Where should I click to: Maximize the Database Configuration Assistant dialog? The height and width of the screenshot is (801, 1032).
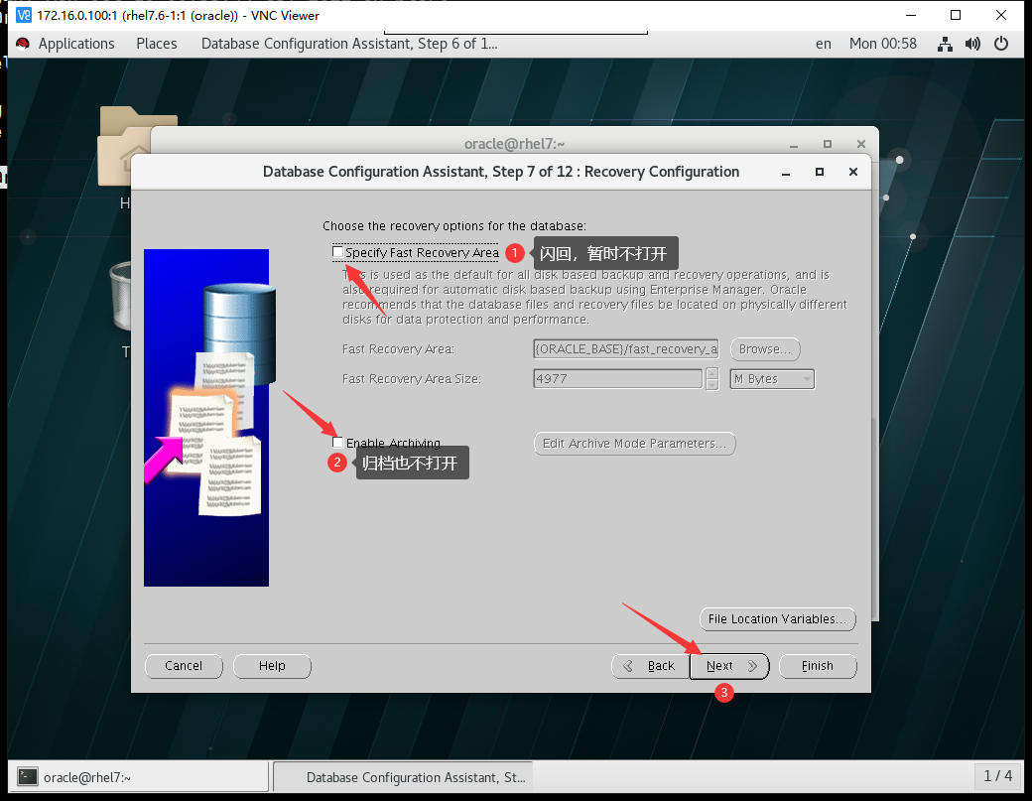[x=820, y=172]
